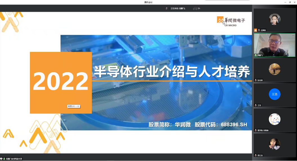Click the muted mic icon on forest-avatar tile
Screen dimensions: 297x161
(x=256, y=80)
